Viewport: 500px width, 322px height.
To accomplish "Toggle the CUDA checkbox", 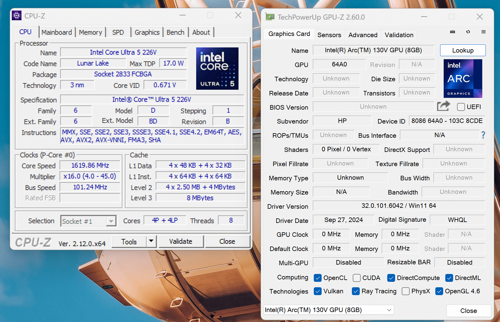I will pos(356,278).
